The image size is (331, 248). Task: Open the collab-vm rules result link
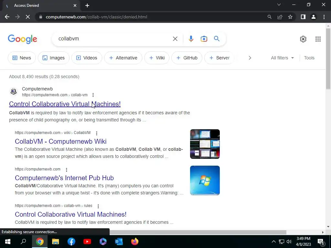click(x=70, y=214)
